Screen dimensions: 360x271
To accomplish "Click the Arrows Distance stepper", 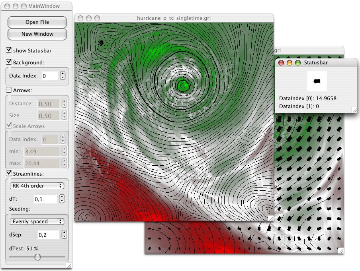I will [x=64, y=104].
